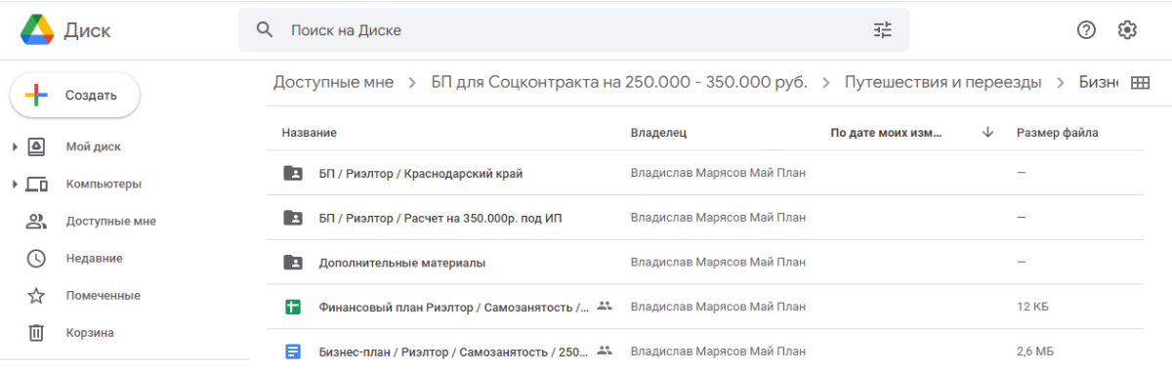Open the Google Drive logo home
Screen dimensions: 1172x372
tap(65, 30)
